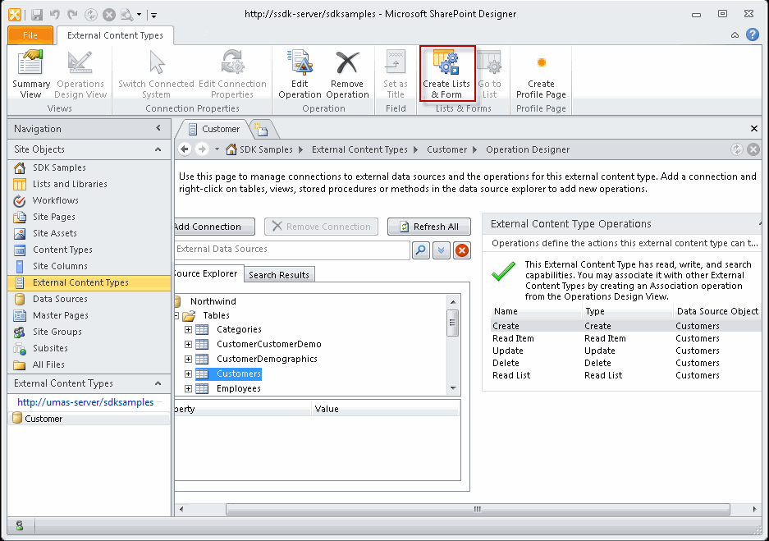Open the search options dropdown arrows
Image resolution: width=769 pixels, height=541 pixels.
[x=442, y=250]
